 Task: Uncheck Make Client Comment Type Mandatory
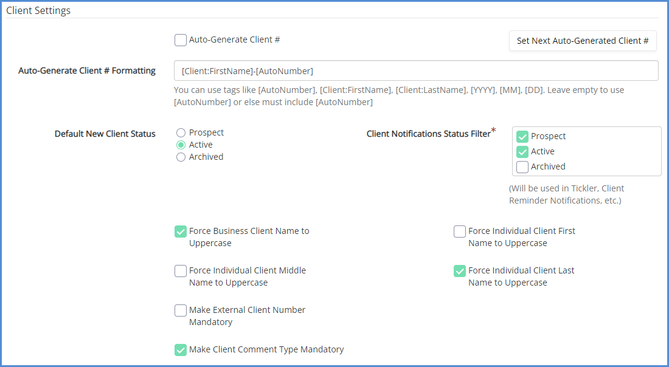coord(181,350)
